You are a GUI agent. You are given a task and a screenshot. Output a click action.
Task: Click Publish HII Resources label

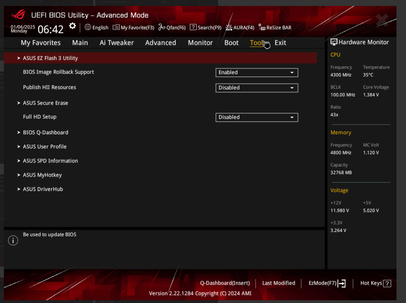[x=50, y=87]
